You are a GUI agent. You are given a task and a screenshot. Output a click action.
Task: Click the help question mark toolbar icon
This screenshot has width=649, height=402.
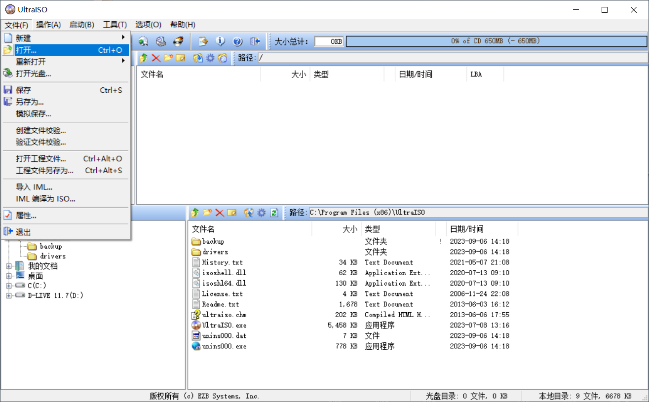click(237, 41)
